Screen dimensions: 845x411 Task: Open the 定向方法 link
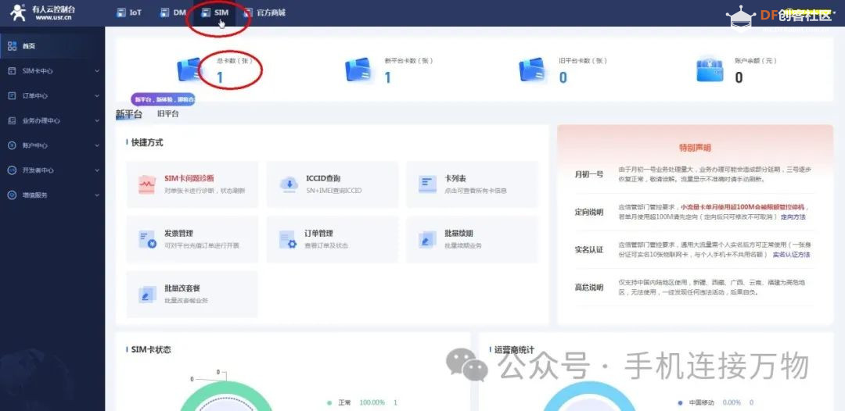tap(793, 216)
